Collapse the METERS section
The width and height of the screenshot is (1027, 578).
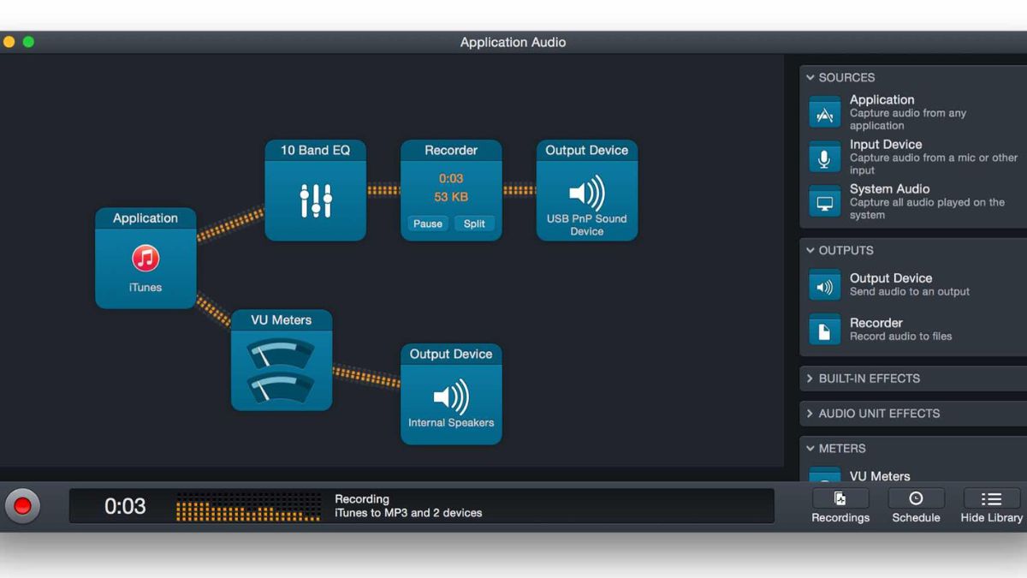point(810,449)
